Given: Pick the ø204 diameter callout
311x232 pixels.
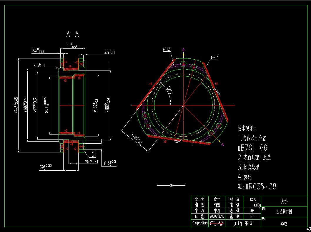Looking at the screenshot, I should pyautogui.click(x=214, y=58).
